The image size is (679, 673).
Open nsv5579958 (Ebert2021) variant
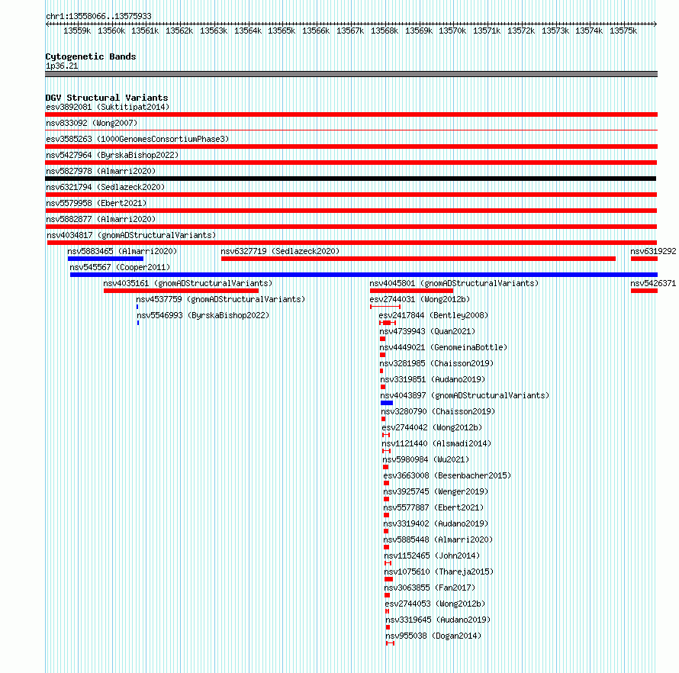pos(96,203)
